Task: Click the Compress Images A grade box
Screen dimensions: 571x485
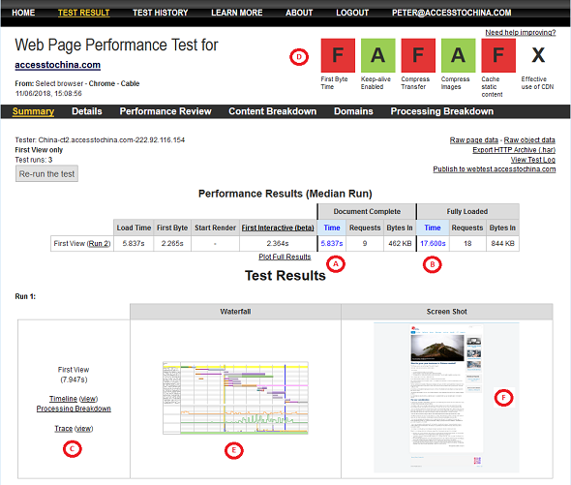Action: pos(458,55)
